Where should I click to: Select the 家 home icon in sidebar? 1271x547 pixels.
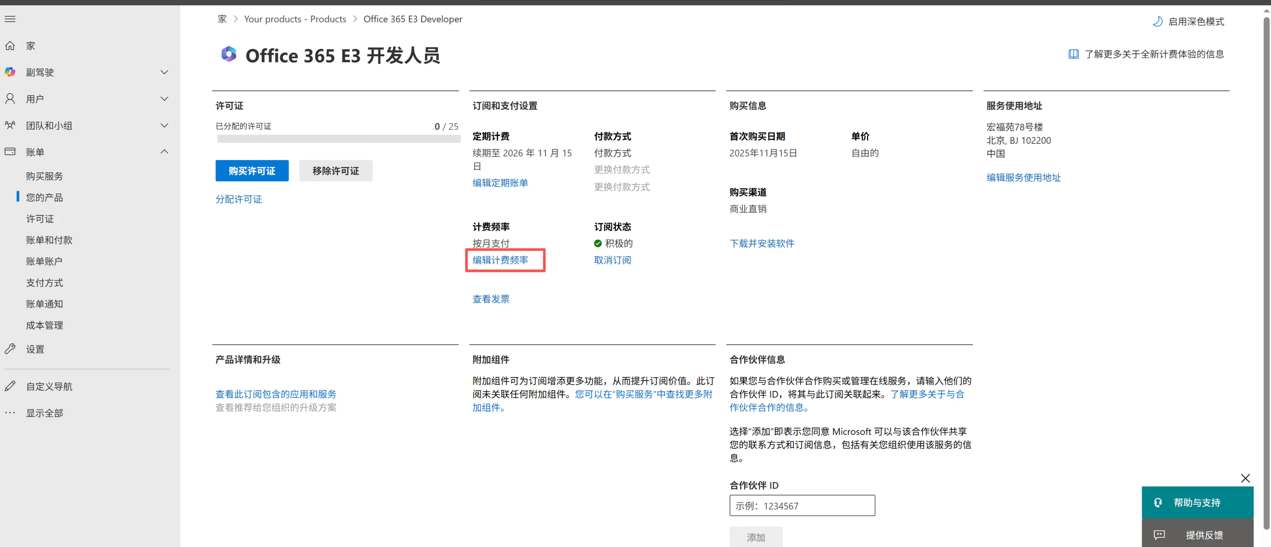pyautogui.click(x=10, y=46)
